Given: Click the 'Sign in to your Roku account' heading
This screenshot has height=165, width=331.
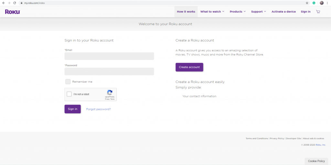Looking at the screenshot, I should coord(89,40).
